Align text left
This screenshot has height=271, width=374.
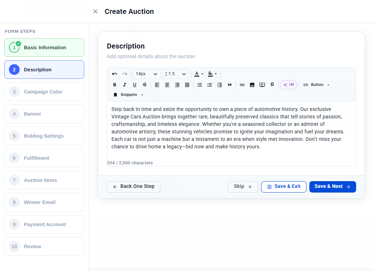157,85
